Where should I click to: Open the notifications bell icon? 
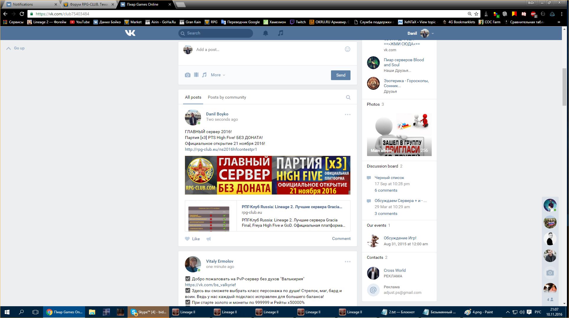265,33
